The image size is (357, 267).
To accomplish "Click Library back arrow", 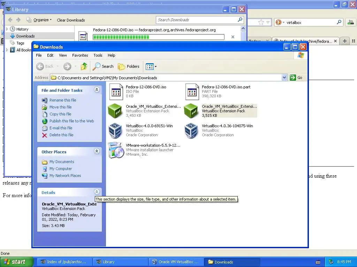I will (x=10, y=20).
